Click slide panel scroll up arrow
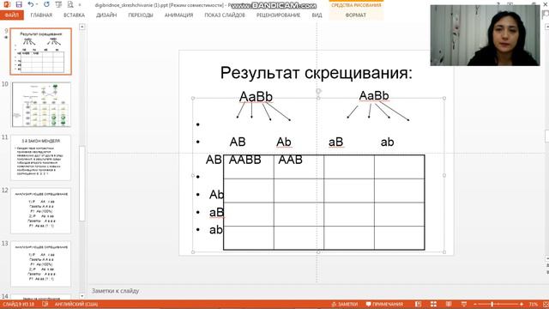The height and width of the screenshot is (309, 549). (x=82, y=27)
